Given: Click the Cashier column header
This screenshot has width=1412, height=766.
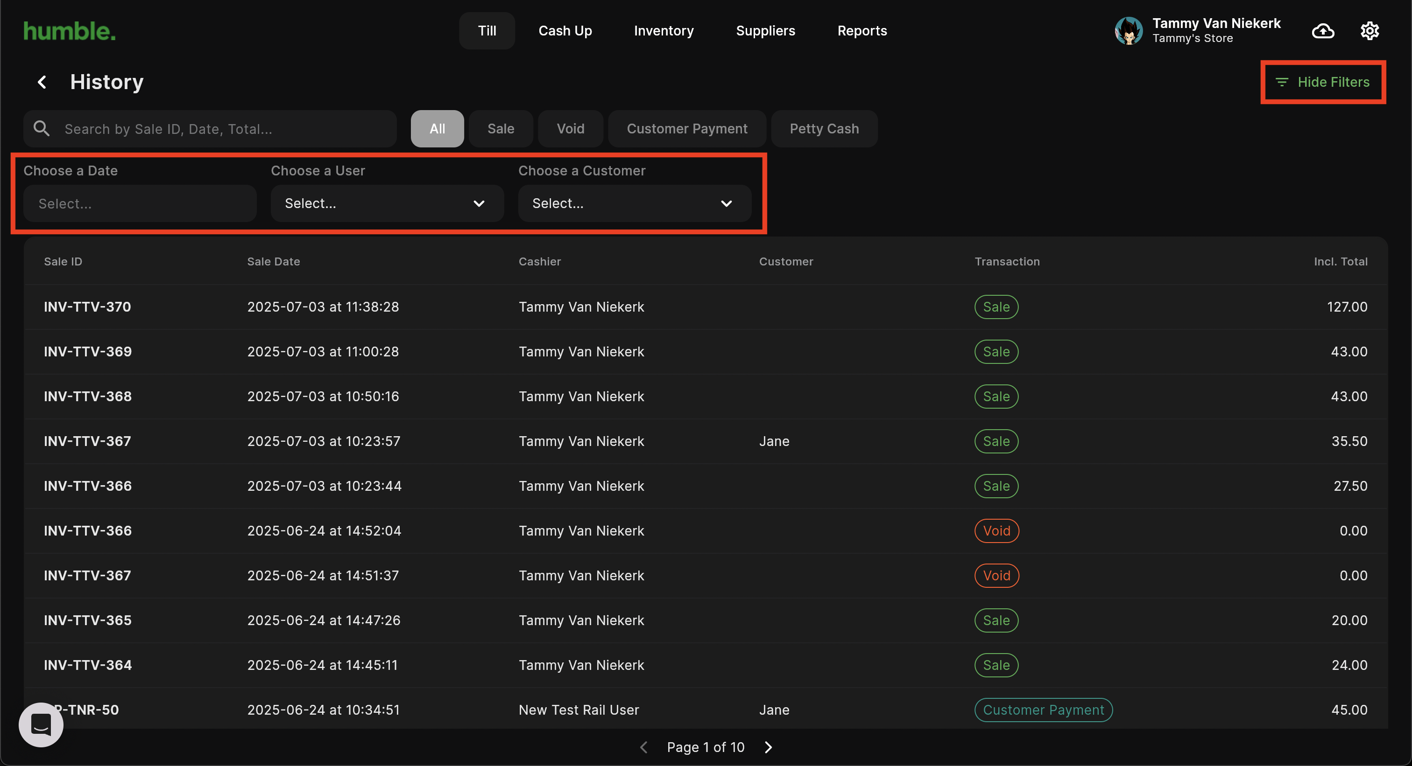Looking at the screenshot, I should point(539,261).
